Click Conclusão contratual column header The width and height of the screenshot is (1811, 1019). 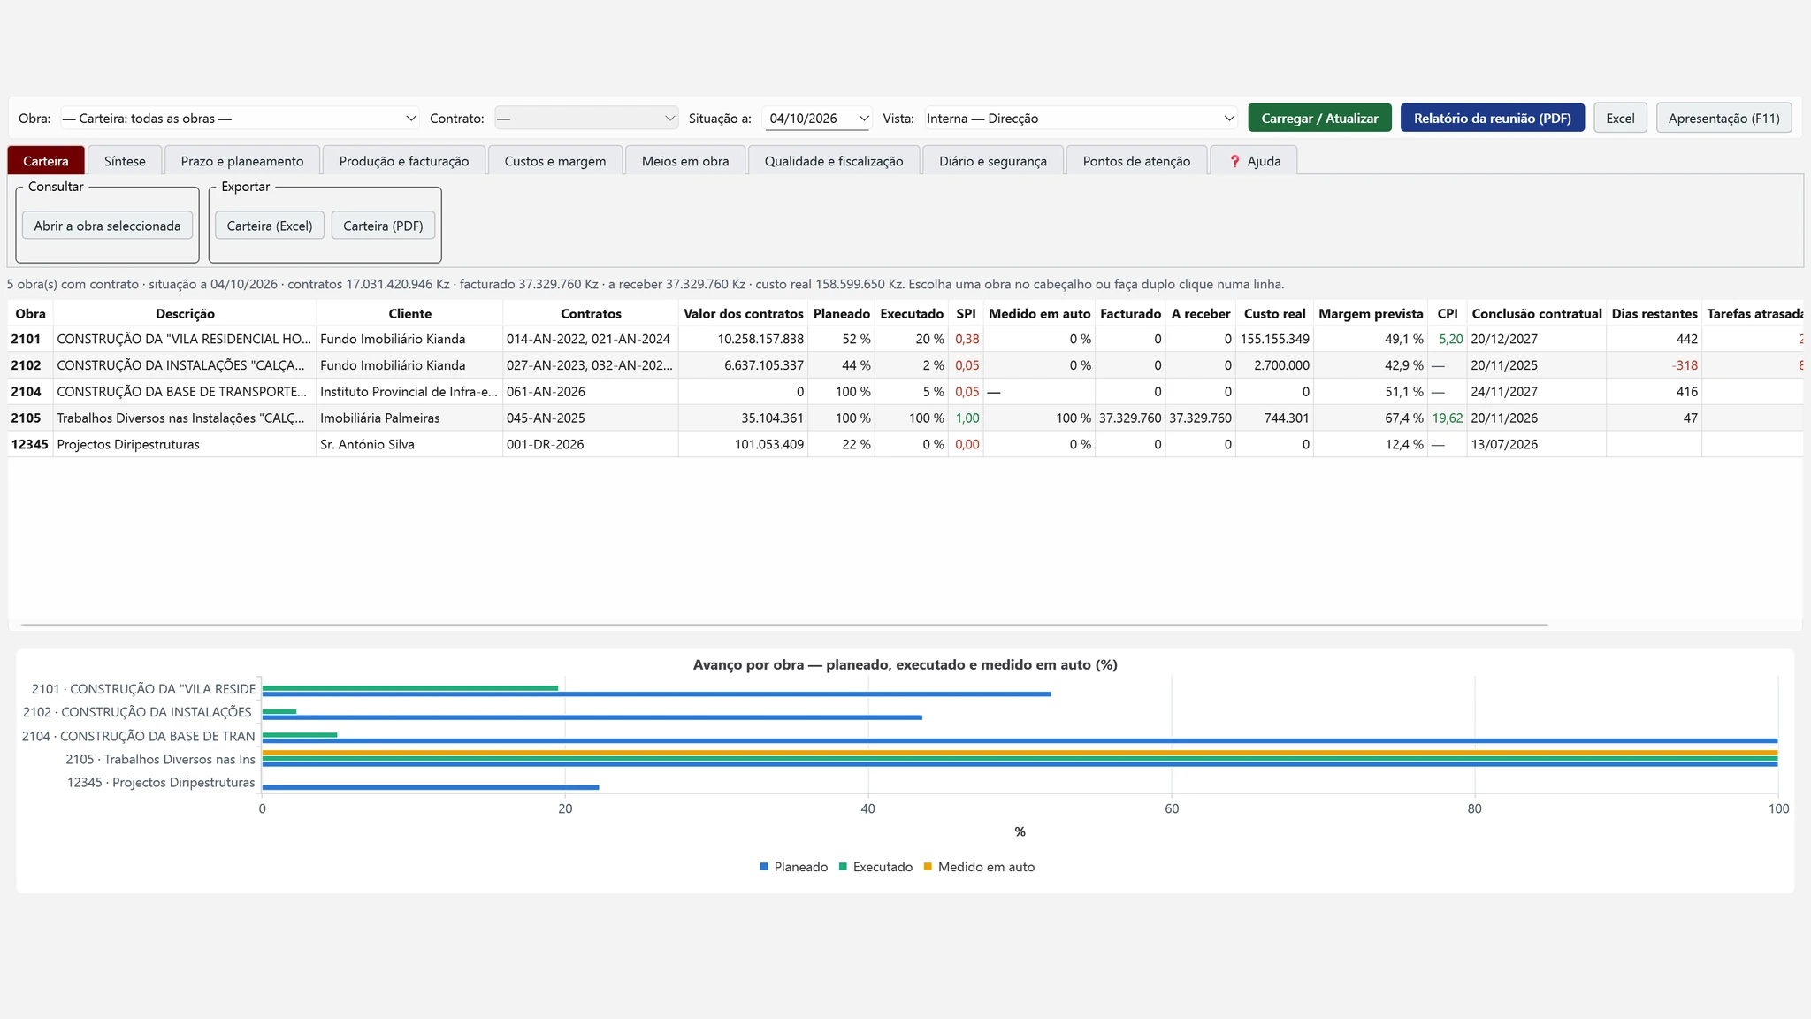(x=1537, y=313)
